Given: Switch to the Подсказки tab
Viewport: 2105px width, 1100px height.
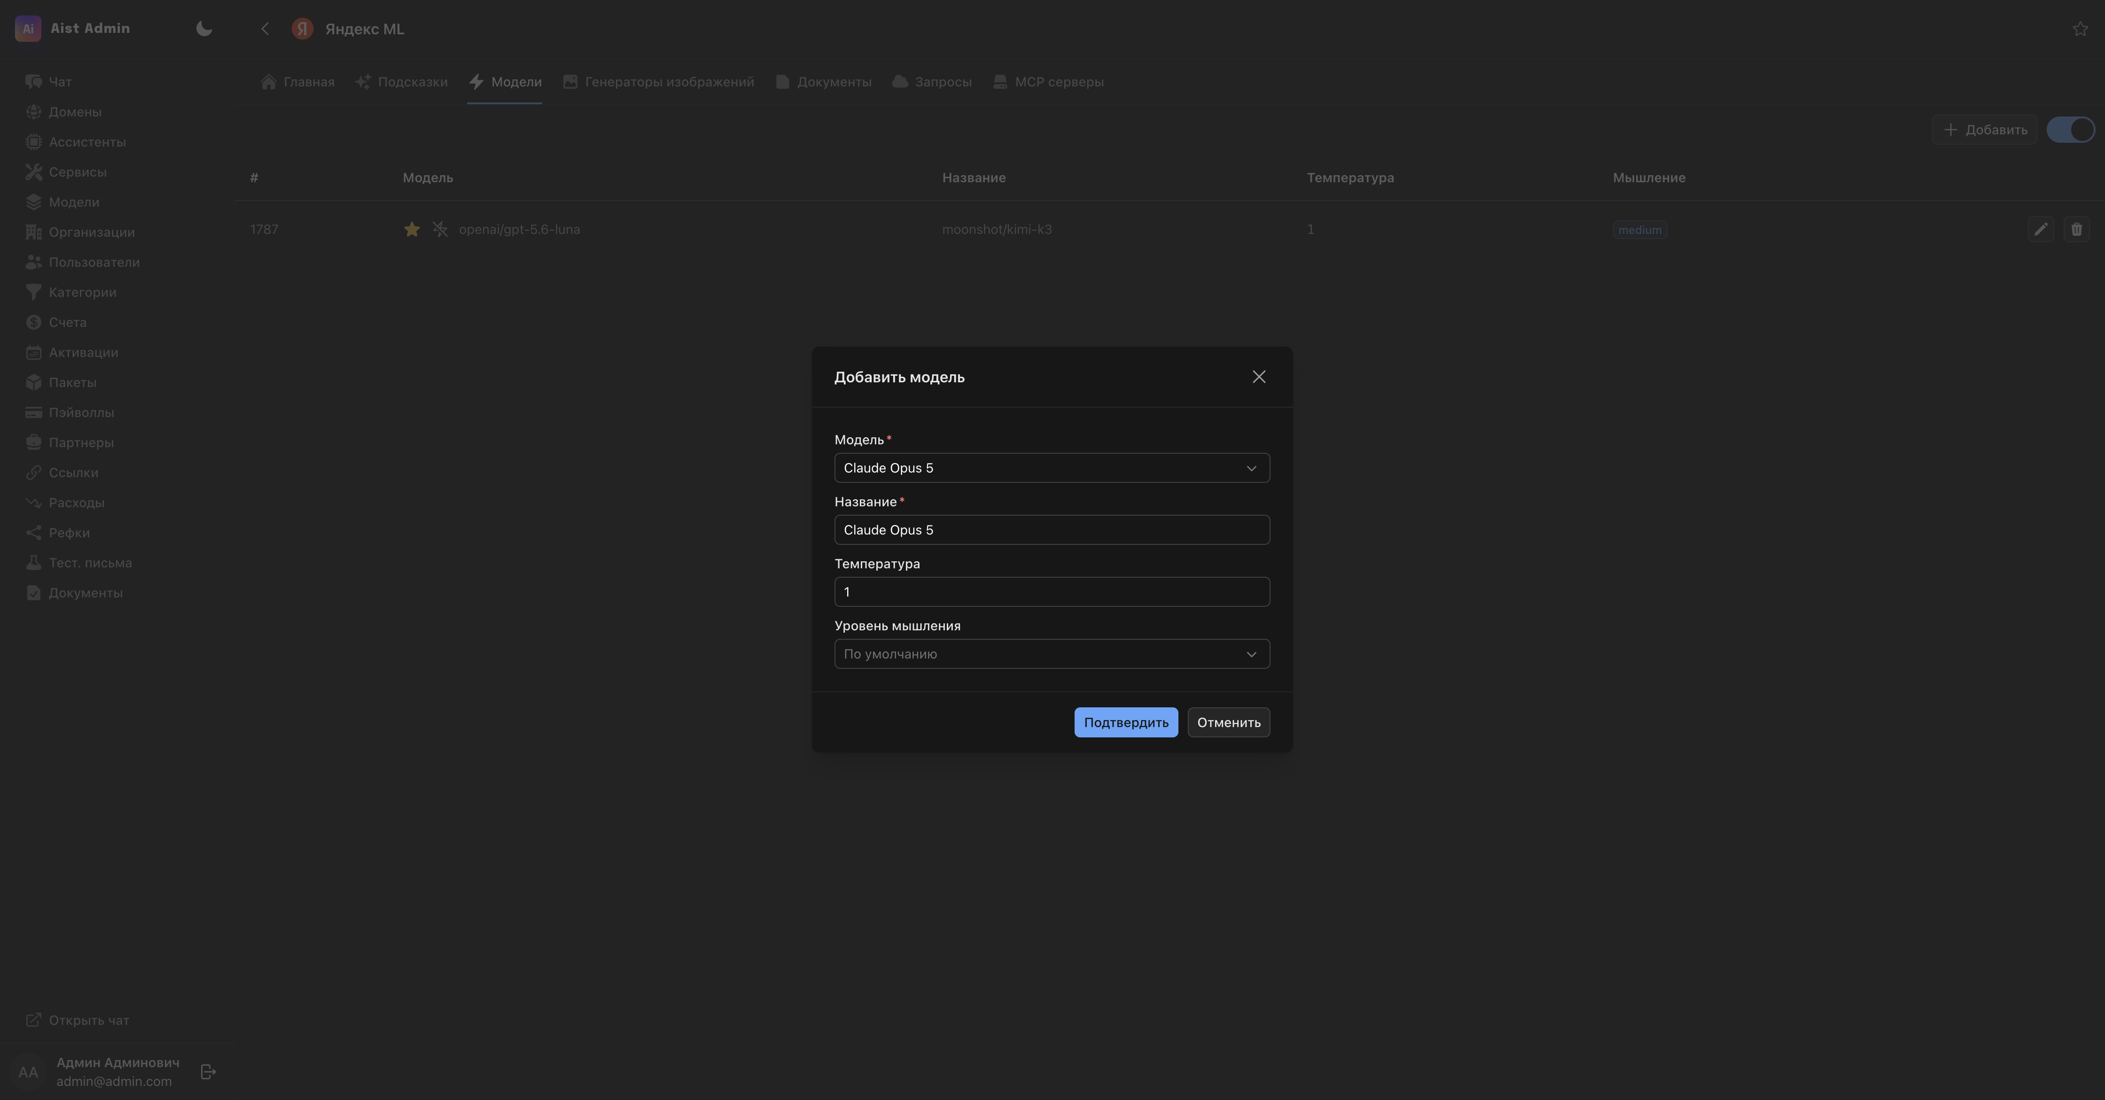Looking at the screenshot, I should coord(401,82).
